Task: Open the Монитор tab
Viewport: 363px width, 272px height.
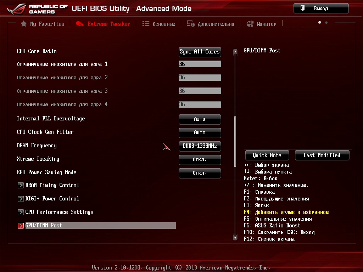Action: pyautogui.click(x=261, y=24)
